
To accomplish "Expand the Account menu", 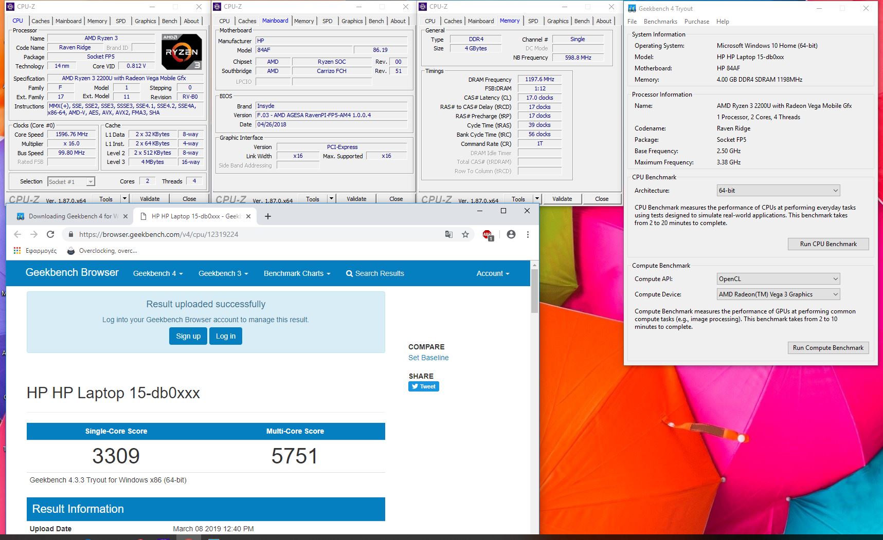I will pos(493,273).
